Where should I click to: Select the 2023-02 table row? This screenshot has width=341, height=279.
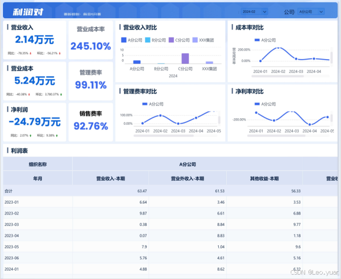point(170,213)
